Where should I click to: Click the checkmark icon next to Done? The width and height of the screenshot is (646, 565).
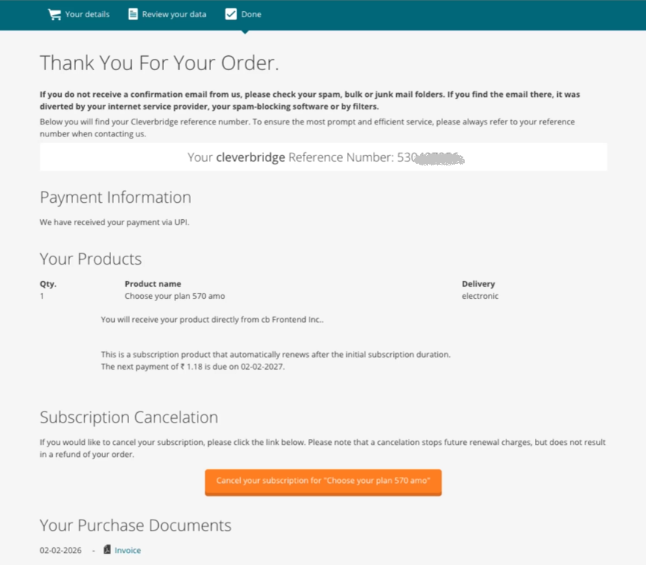pos(231,14)
